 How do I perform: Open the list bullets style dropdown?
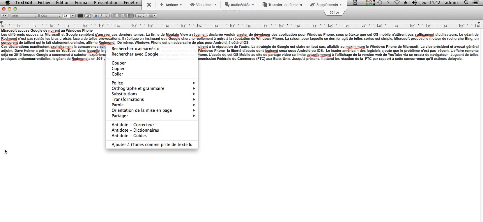pos(152,16)
